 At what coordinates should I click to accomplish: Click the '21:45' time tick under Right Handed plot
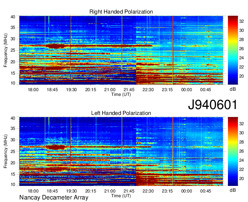129,90
